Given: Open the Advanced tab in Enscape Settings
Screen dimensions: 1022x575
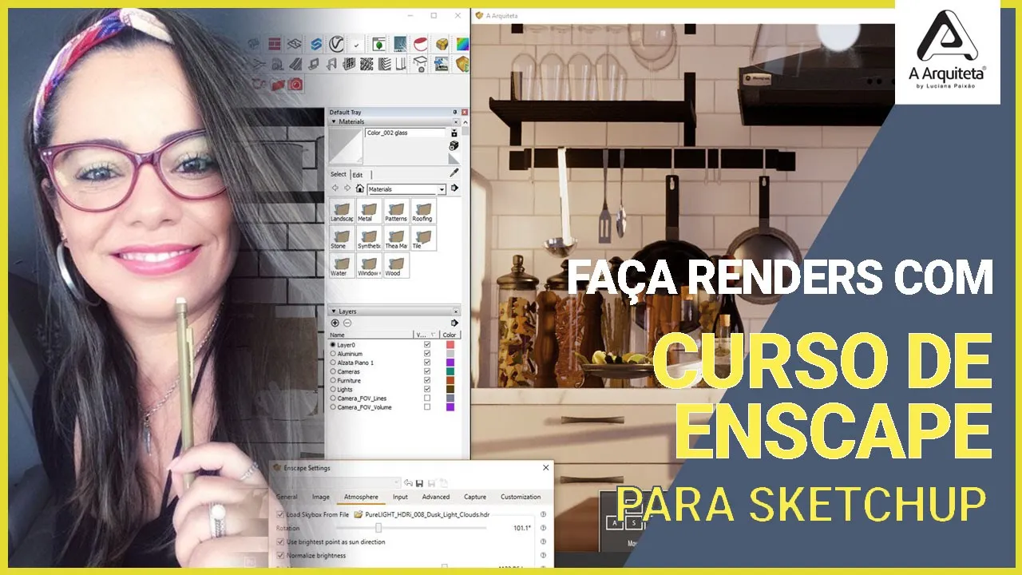Looking at the screenshot, I should tap(436, 497).
